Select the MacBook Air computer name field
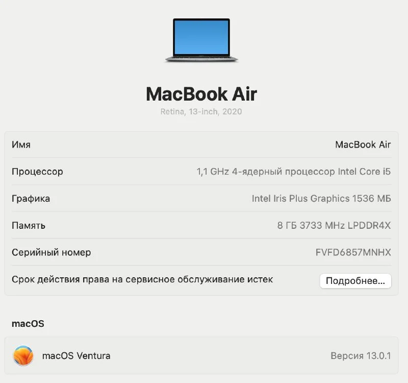The width and height of the screenshot is (408, 383). point(363,145)
